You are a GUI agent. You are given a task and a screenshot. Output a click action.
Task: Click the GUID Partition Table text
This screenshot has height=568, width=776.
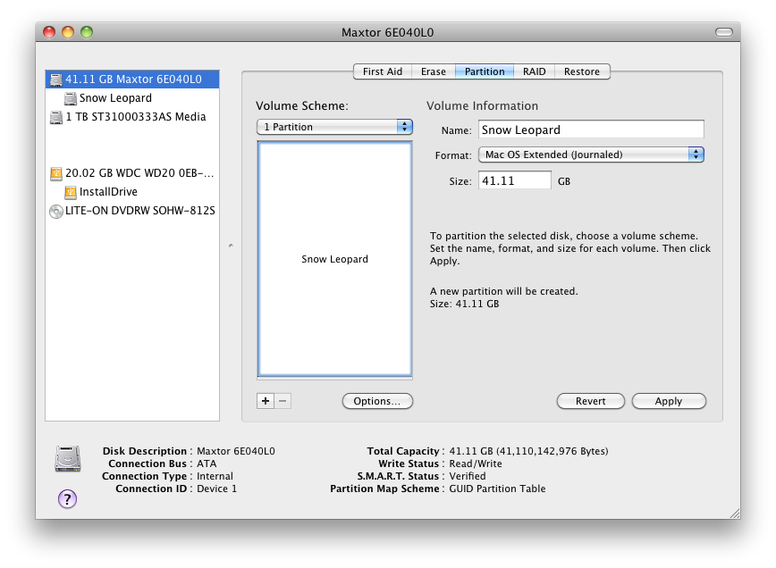tap(497, 489)
